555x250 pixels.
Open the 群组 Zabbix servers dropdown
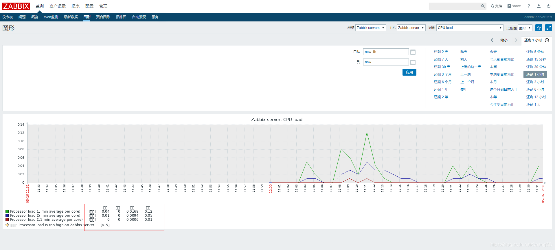tap(371, 28)
